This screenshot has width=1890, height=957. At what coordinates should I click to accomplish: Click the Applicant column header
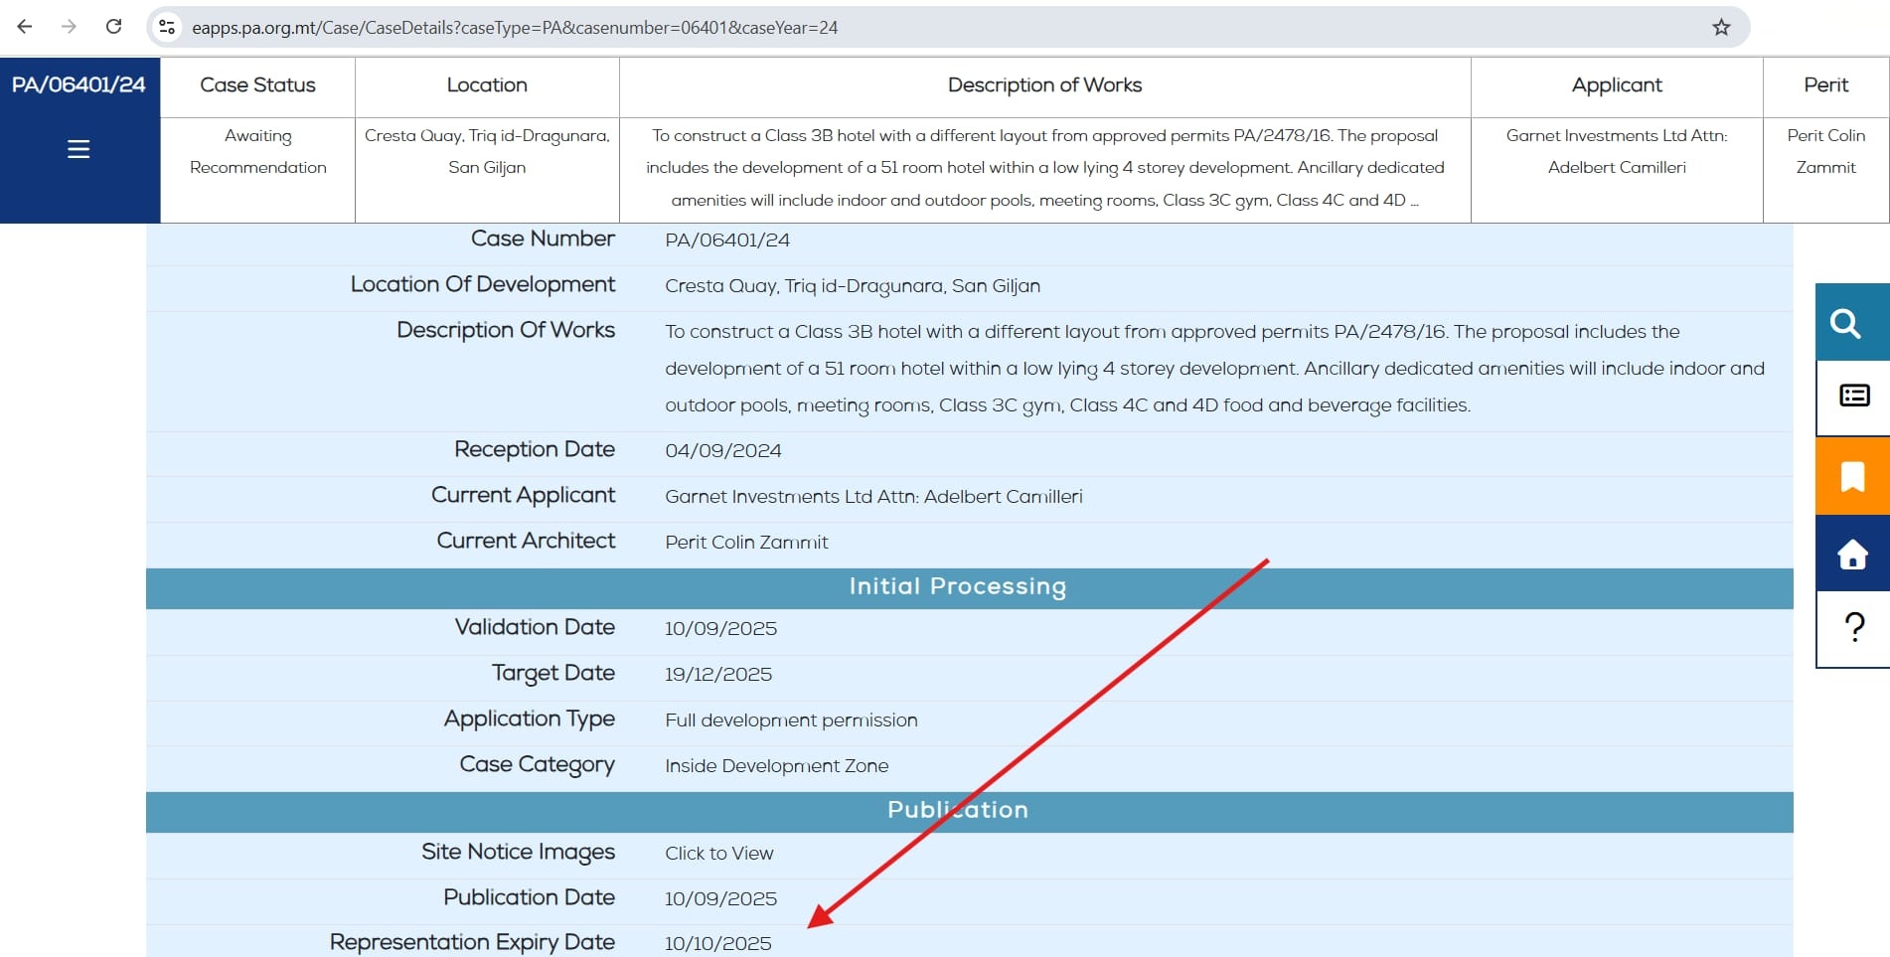(1616, 85)
